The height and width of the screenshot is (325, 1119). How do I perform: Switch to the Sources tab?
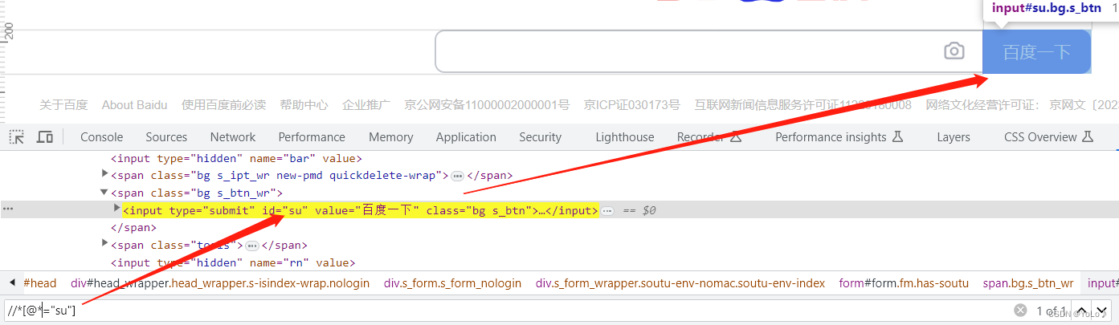(166, 137)
